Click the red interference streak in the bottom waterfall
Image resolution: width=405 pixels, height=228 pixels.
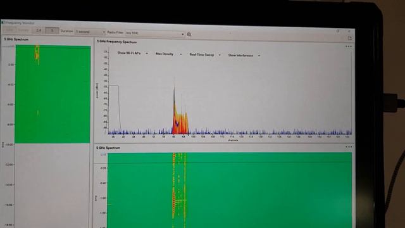[x=174, y=186]
